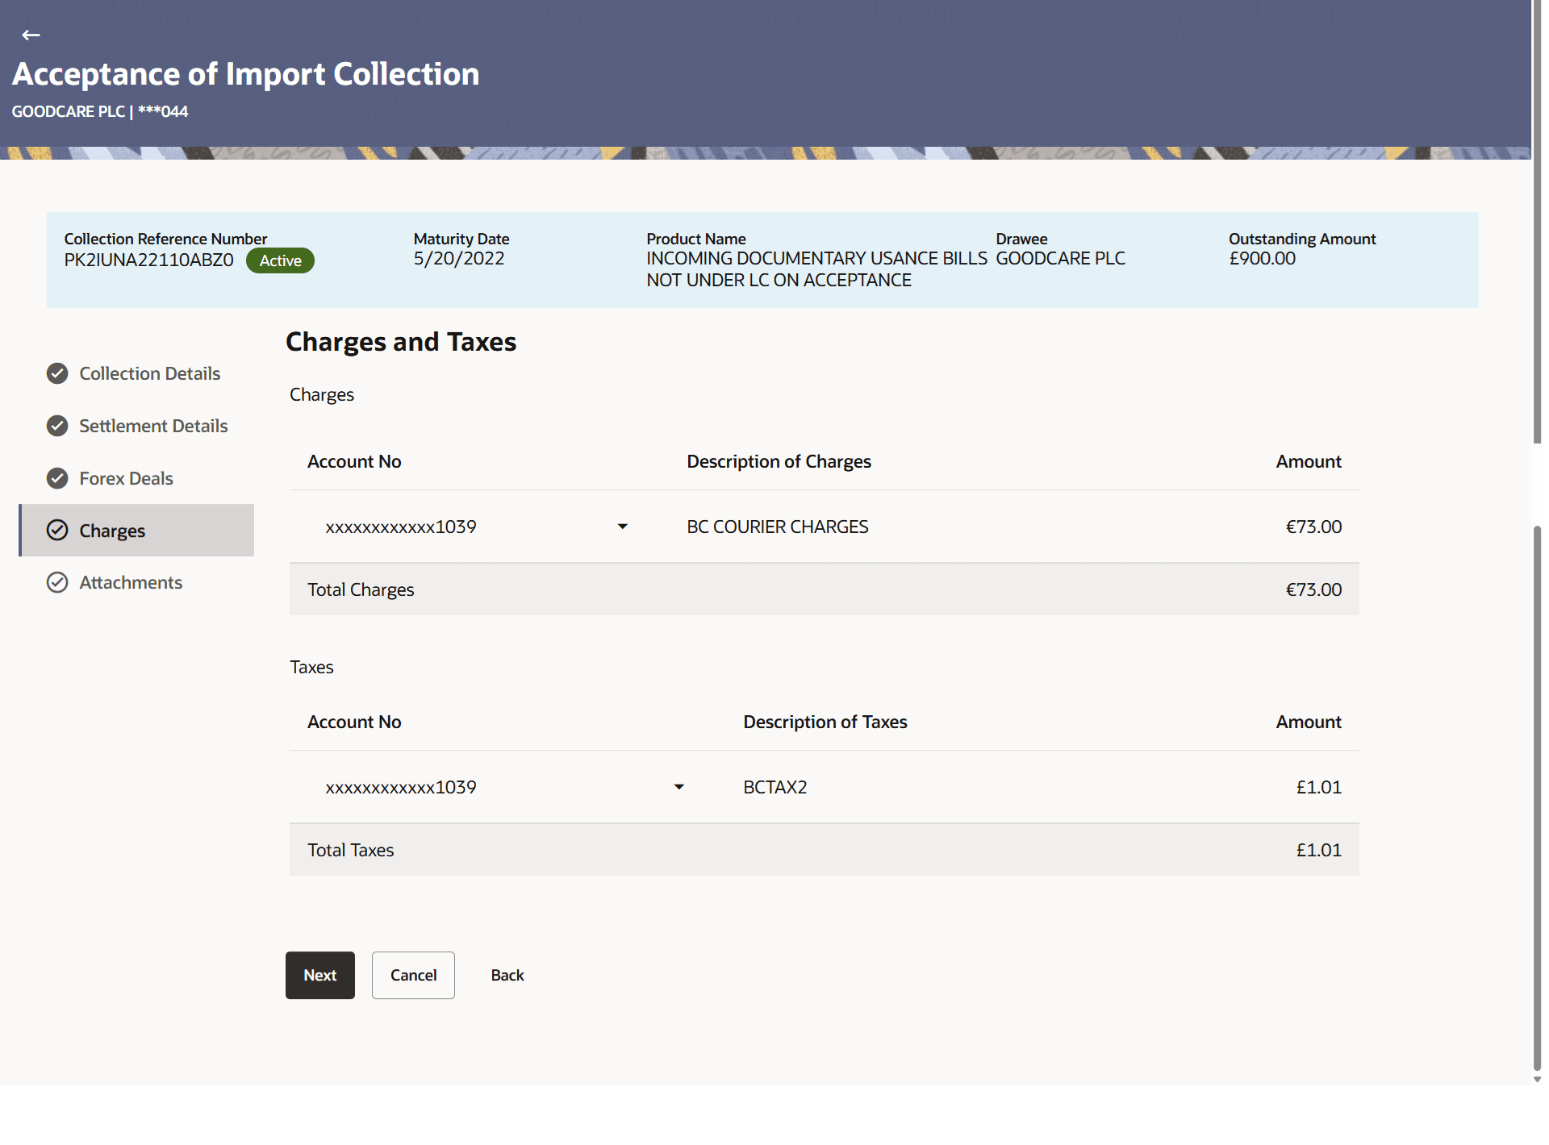Select the Attachments step
The image size is (1549, 1145).
[131, 582]
